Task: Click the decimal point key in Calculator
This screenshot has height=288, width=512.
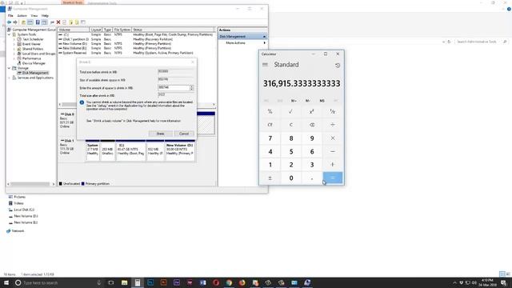Action: point(311,178)
